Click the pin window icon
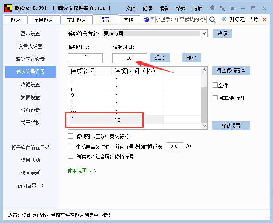The width and height of the screenshot is (273, 223). [x=222, y=8]
